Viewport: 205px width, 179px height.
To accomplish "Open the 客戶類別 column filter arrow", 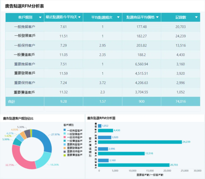I will 40,17.
